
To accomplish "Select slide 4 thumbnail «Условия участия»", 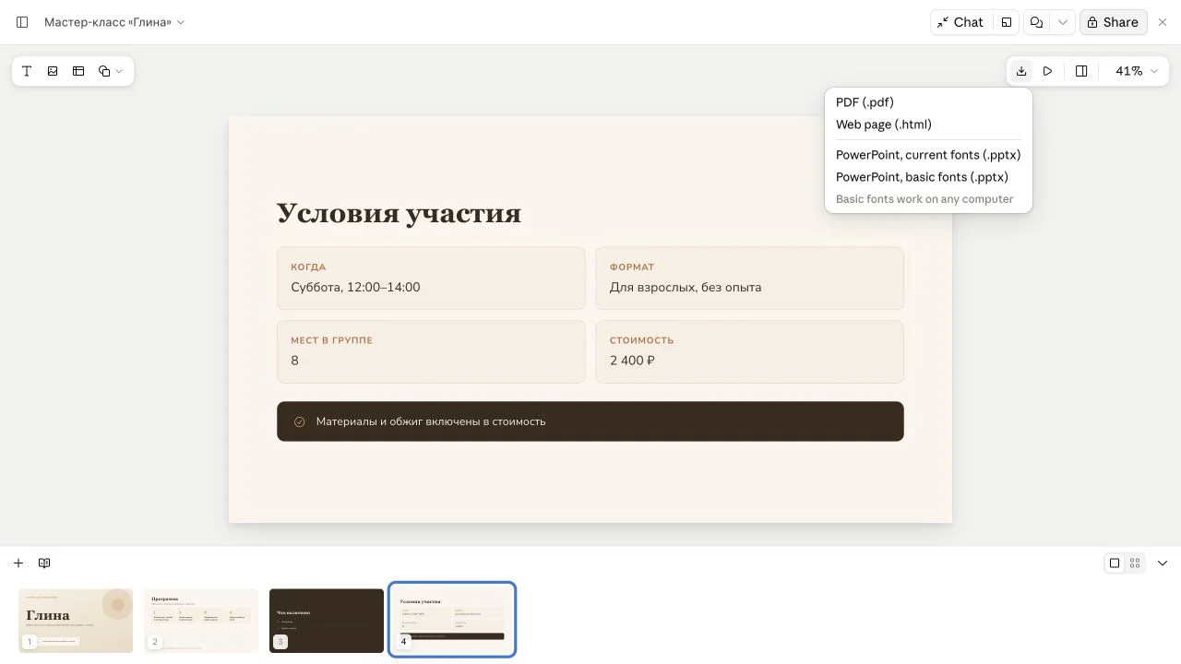I will point(452,620).
